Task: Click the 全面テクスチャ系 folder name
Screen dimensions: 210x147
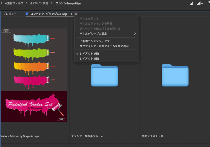Action: click(152, 136)
